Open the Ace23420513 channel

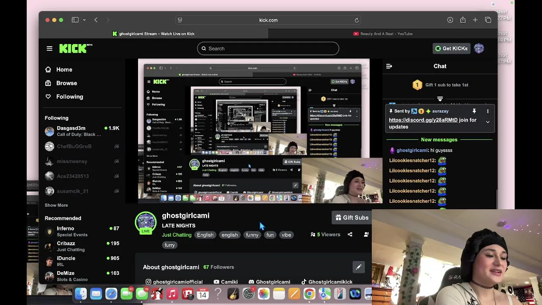pos(82,176)
